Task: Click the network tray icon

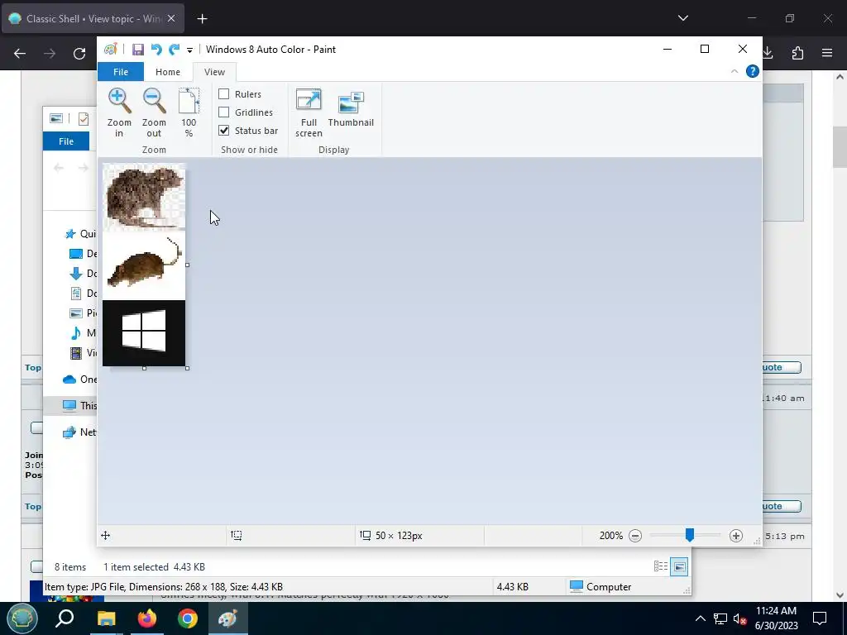Action: (720, 618)
